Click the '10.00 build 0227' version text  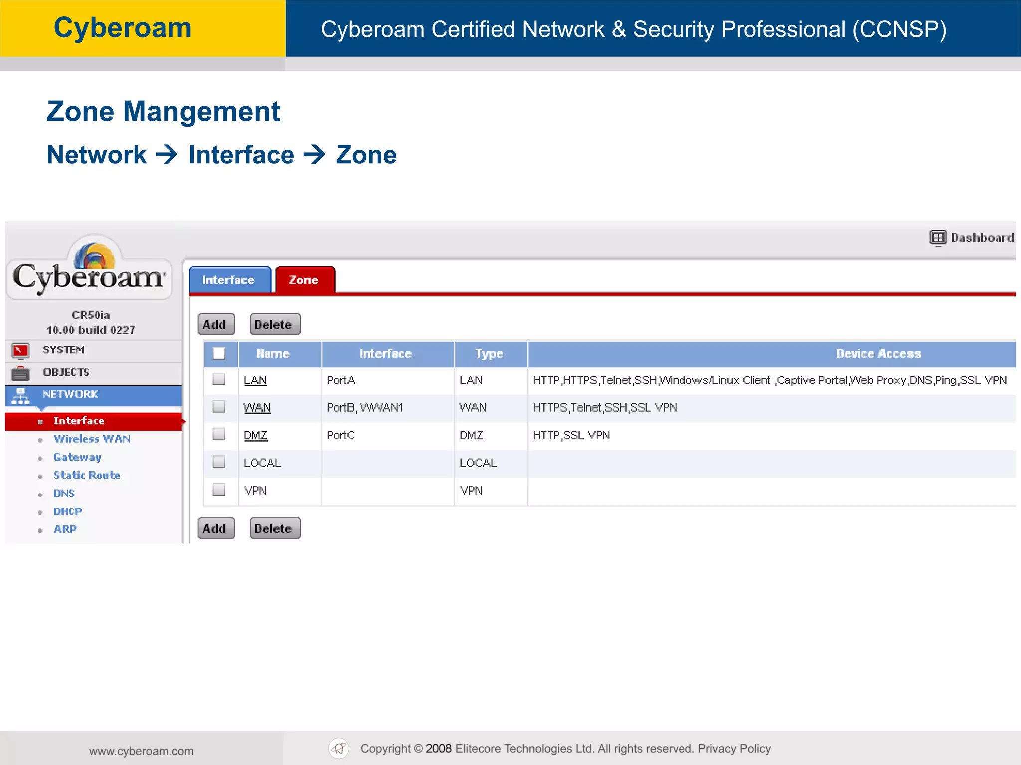(x=91, y=330)
